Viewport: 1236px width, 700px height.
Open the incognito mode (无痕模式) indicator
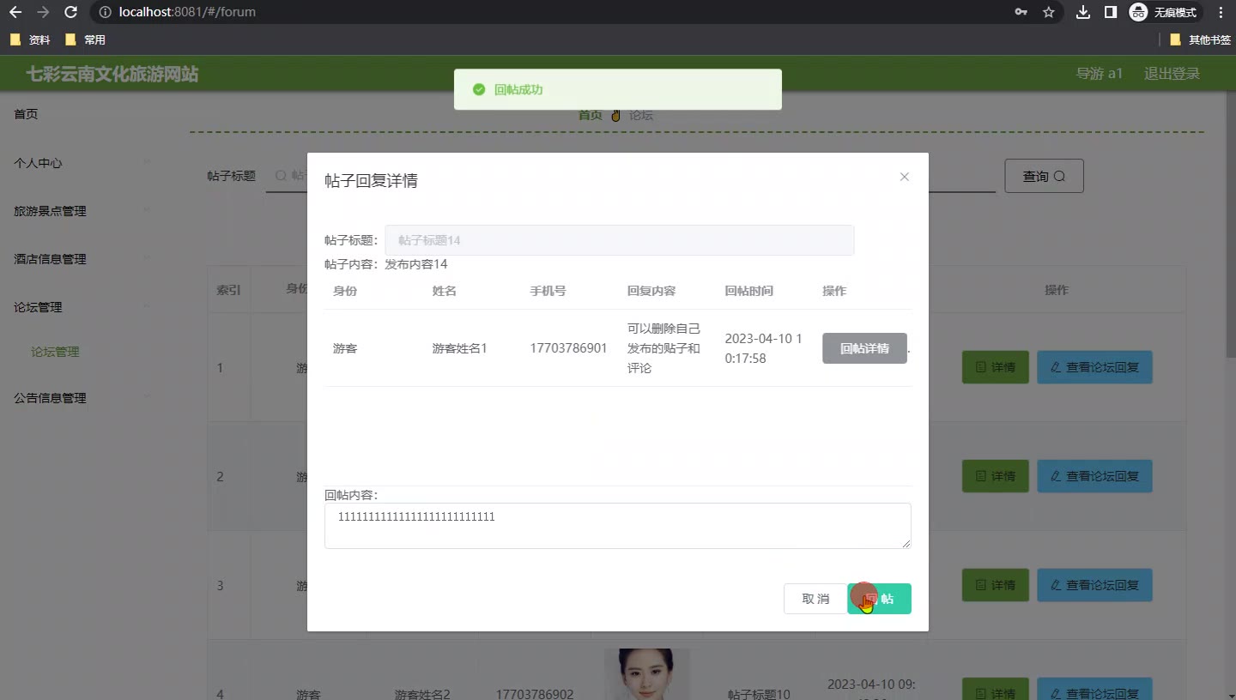1164,12
